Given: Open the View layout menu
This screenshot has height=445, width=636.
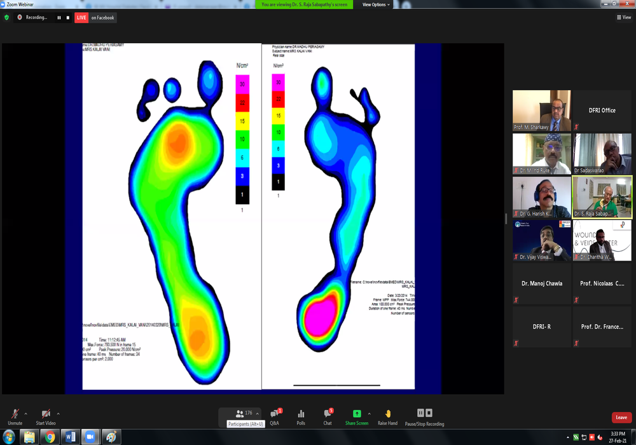Looking at the screenshot, I should 623,18.
